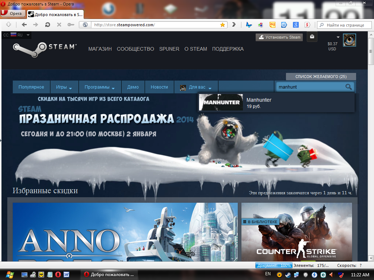The image size is (374, 280).
Task: Open the Для вас dropdown menu
Action: tap(196, 87)
